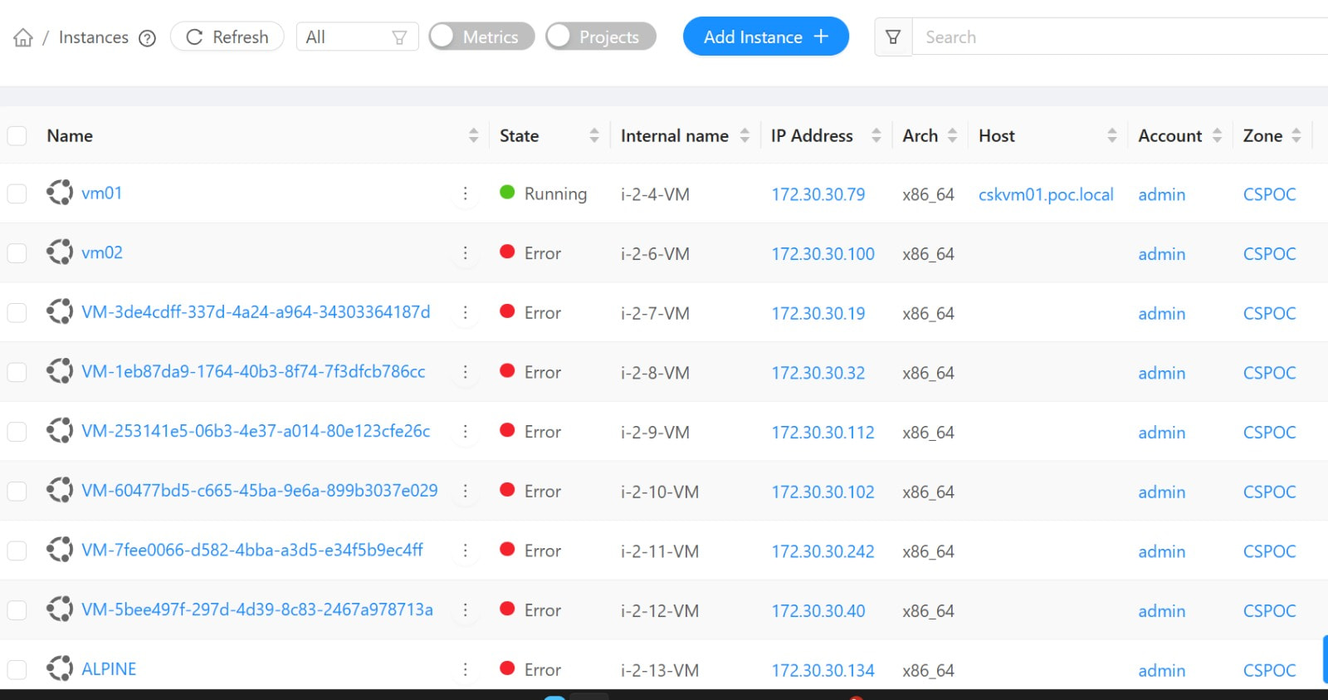Open VM-1eb87da9-1764-40b3-8f74-7f3dfcb786cc instance link
The image size is (1328, 700).
point(253,371)
